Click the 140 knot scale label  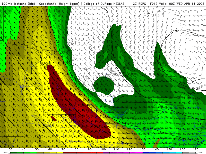[x=156, y=149]
